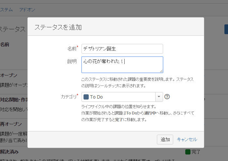Click the 説明 field label
The image size is (228, 161).
point(72,61)
